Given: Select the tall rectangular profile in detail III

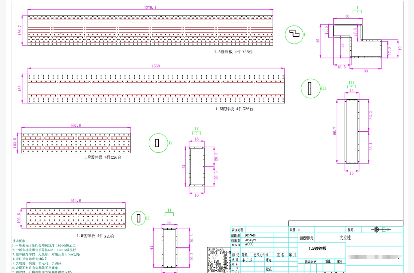Looking at the screenshot, I should pyautogui.click(x=352, y=132).
